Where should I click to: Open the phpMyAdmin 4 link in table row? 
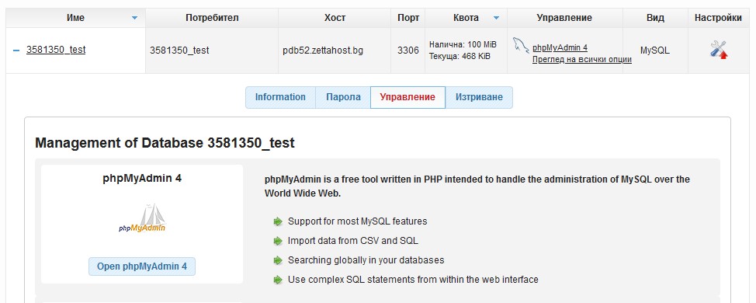[560, 47]
